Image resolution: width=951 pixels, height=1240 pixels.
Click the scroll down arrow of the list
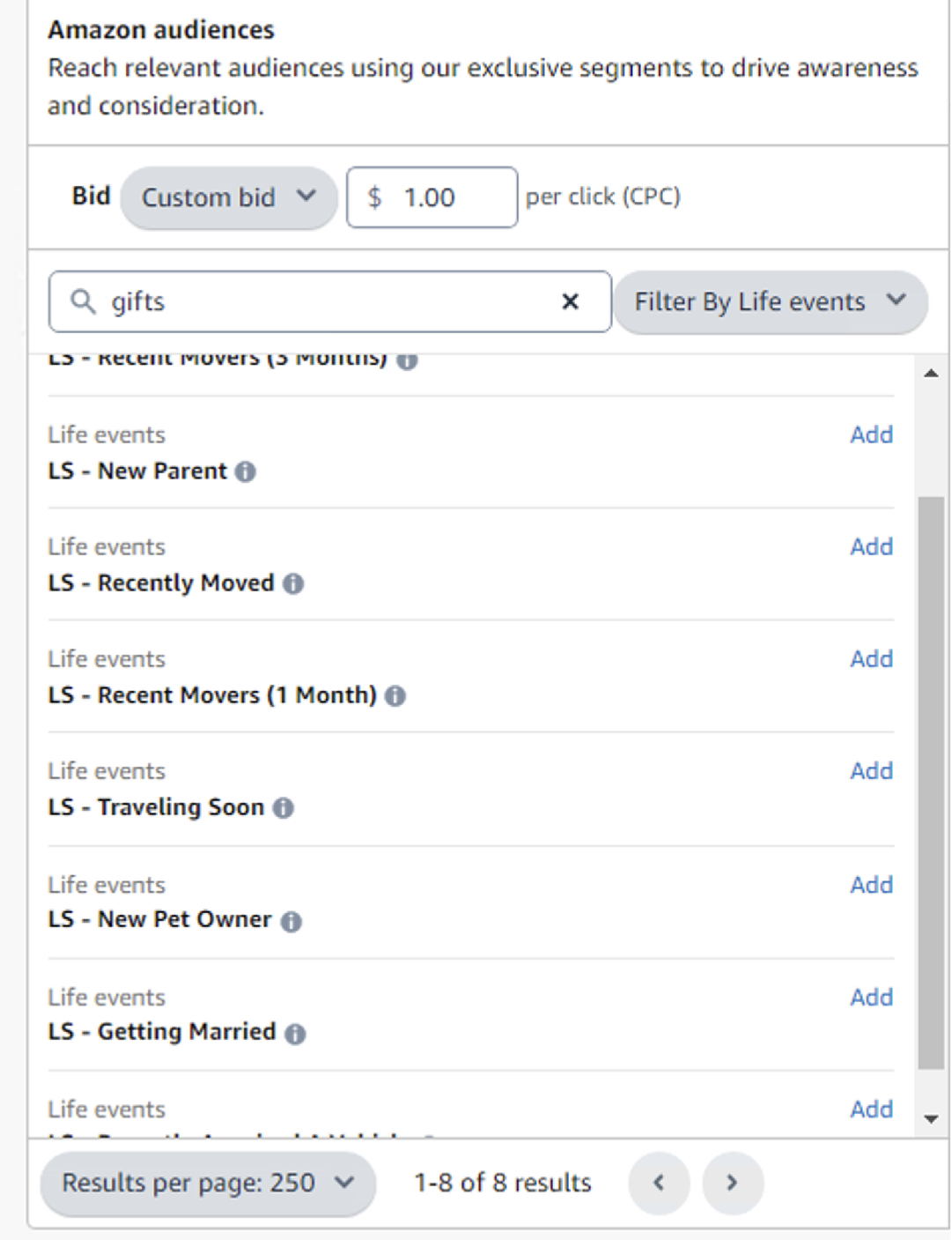(931, 1119)
